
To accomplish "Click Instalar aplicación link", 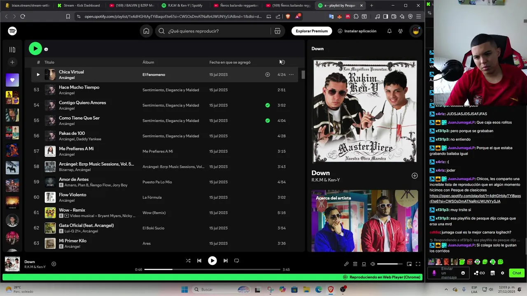I will click(x=357, y=31).
